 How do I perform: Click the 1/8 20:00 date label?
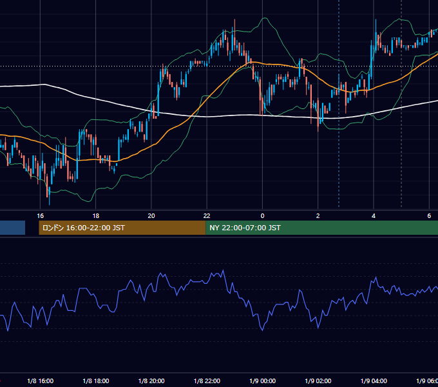[x=151, y=381]
